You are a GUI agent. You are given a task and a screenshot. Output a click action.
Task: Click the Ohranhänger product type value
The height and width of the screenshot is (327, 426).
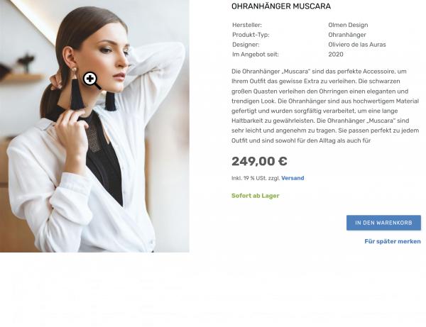coord(347,35)
